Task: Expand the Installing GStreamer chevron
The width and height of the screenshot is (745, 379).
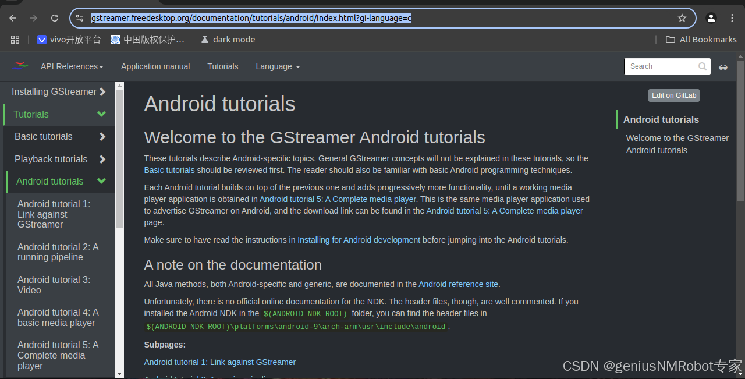Action: coord(102,91)
